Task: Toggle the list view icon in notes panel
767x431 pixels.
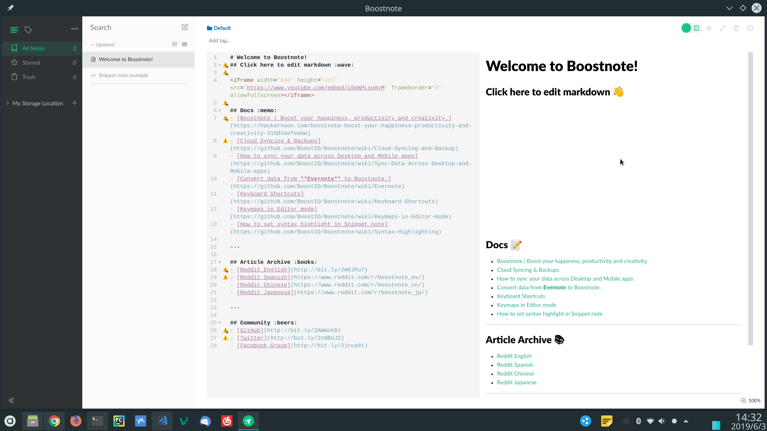Action: [185, 44]
